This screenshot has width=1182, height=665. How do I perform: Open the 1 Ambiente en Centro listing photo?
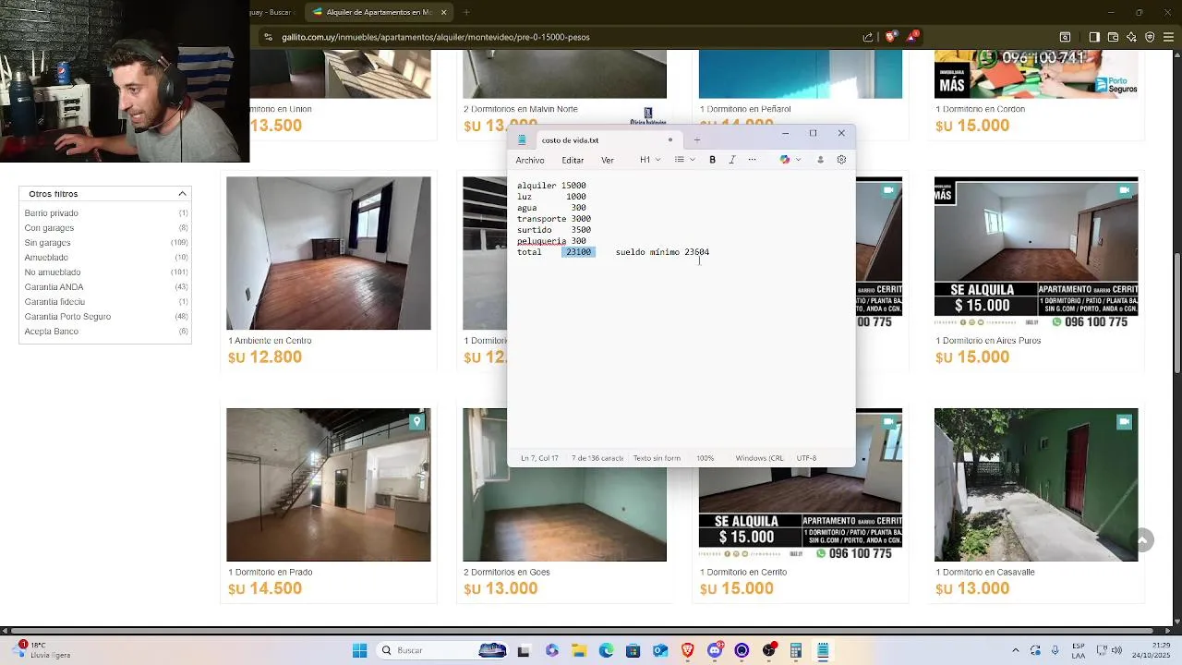(x=329, y=253)
